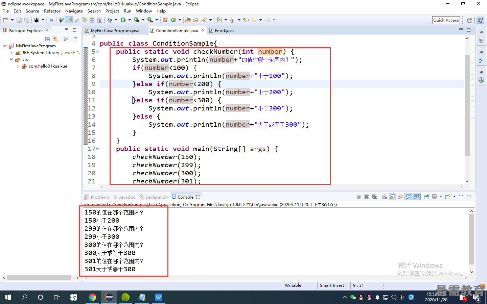Go to Next Annotation icon
Viewport: 487px width, 304px height.
(219, 20)
